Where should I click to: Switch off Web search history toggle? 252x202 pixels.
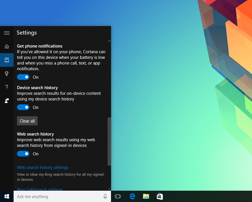tap(23, 154)
